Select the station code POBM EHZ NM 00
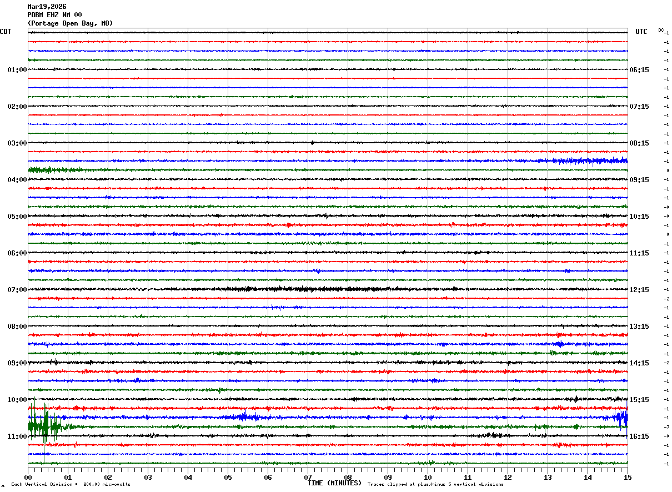 (54, 15)
